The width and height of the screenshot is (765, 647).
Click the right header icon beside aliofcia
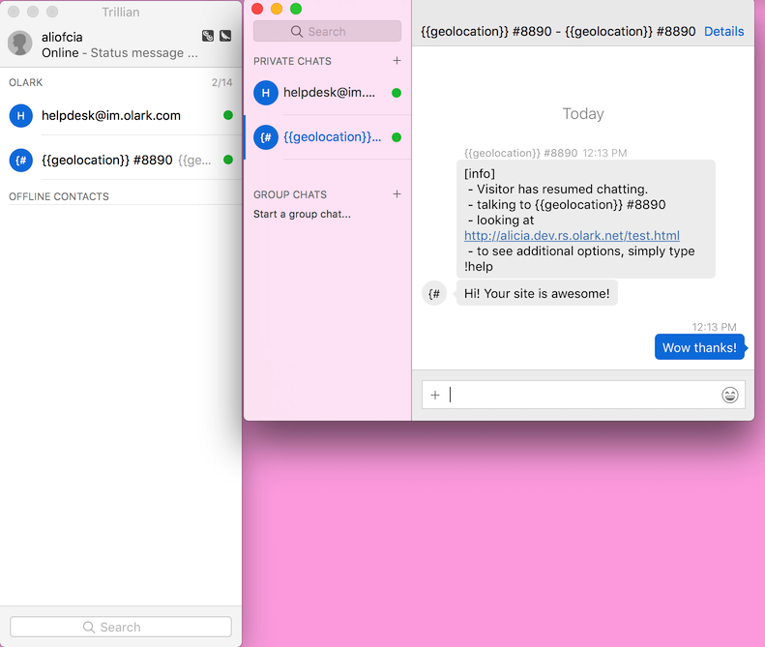pyautogui.click(x=225, y=37)
